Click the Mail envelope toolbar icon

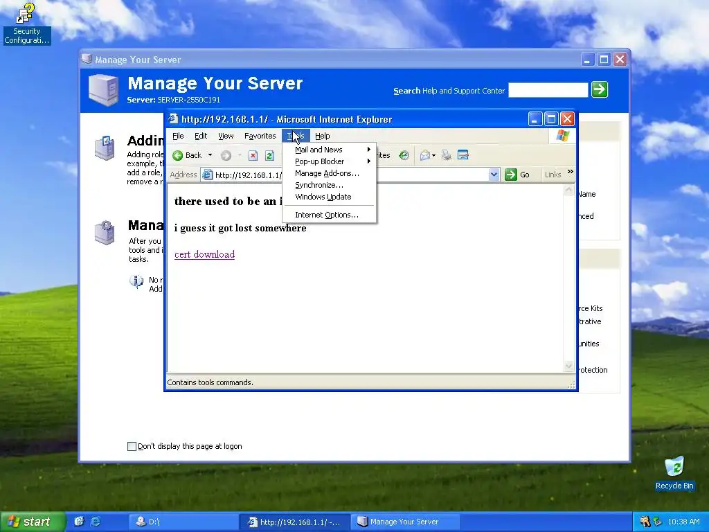click(425, 156)
